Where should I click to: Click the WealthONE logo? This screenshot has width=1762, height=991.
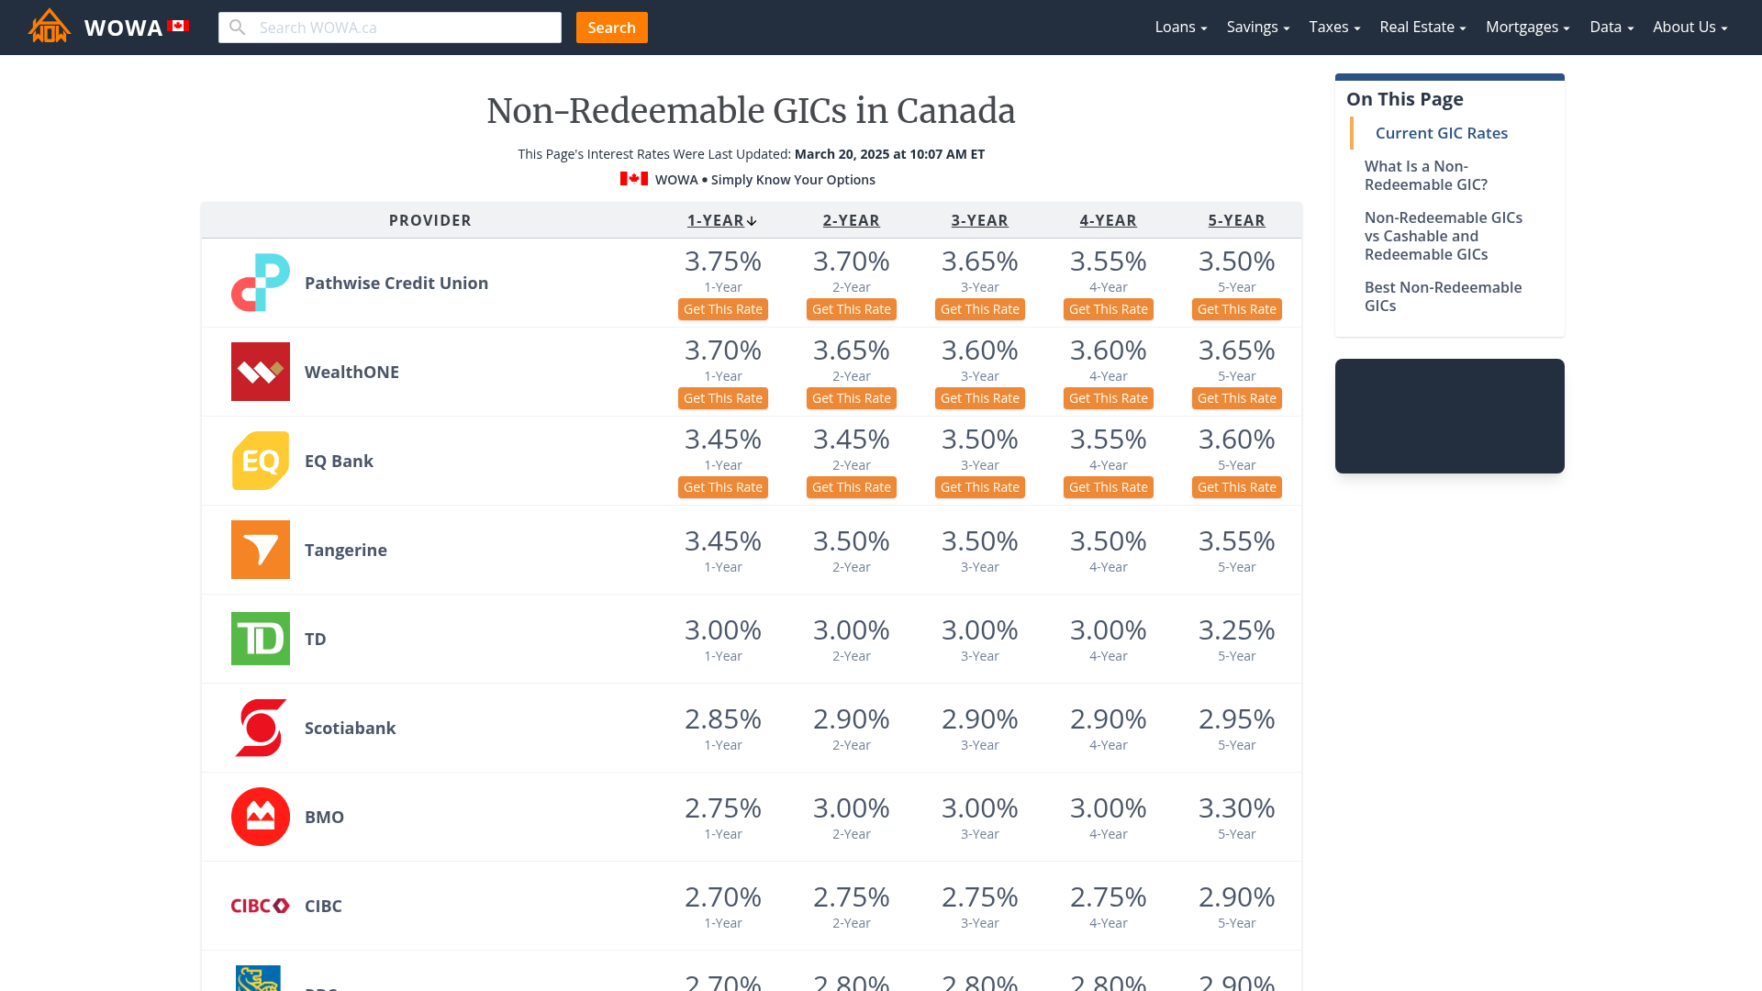click(261, 372)
